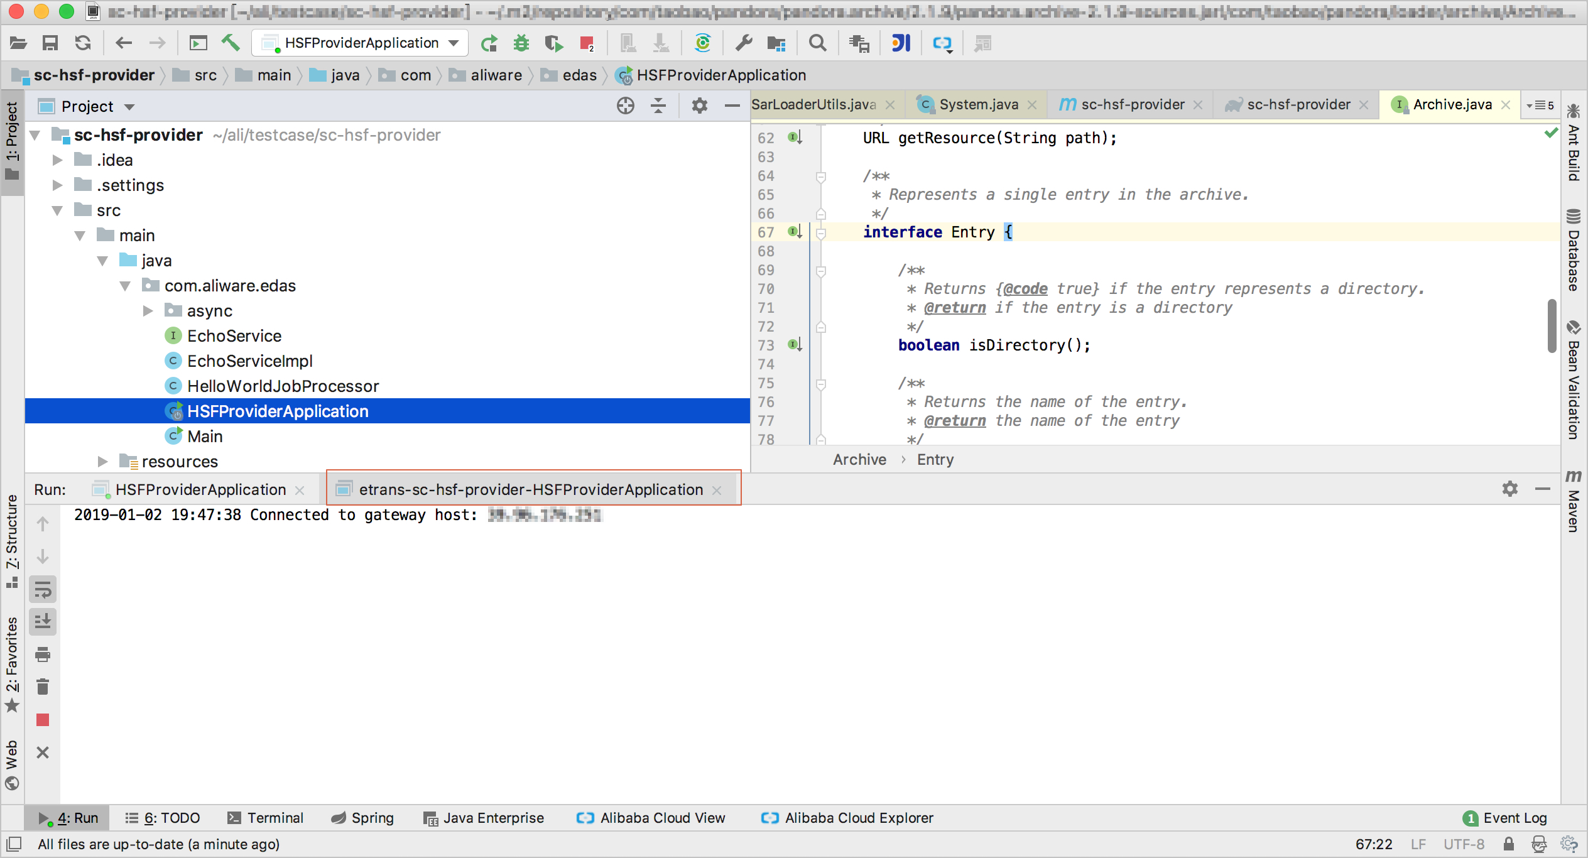Open the Spring tool window
1588x858 pixels.
point(363,818)
